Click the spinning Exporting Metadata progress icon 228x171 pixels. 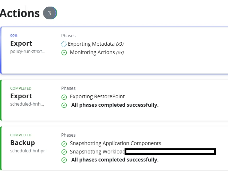click(x=64, y=44)
